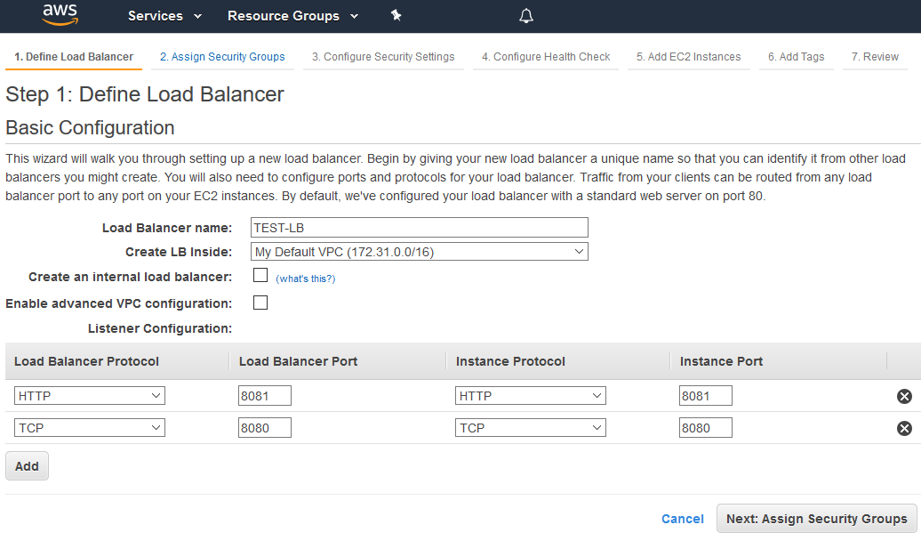
Task: Open Load Balancer Protocol dropdown showing HTTP
Action: tap(90, 396)
